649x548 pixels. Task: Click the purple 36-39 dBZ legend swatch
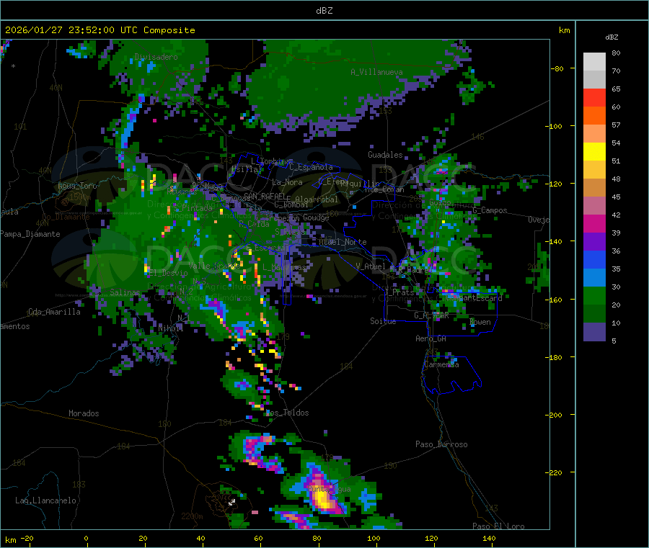[594, 242]
